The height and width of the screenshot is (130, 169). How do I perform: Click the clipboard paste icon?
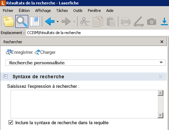coord(111,21)
